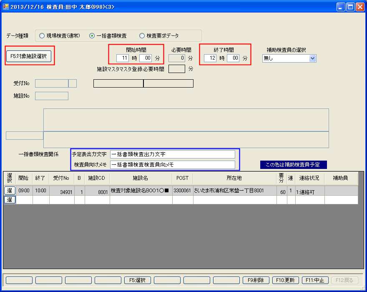Click the 予定表出力文字 text field
The height and width of the screenshot is (292, 367).
pos(172,154)
